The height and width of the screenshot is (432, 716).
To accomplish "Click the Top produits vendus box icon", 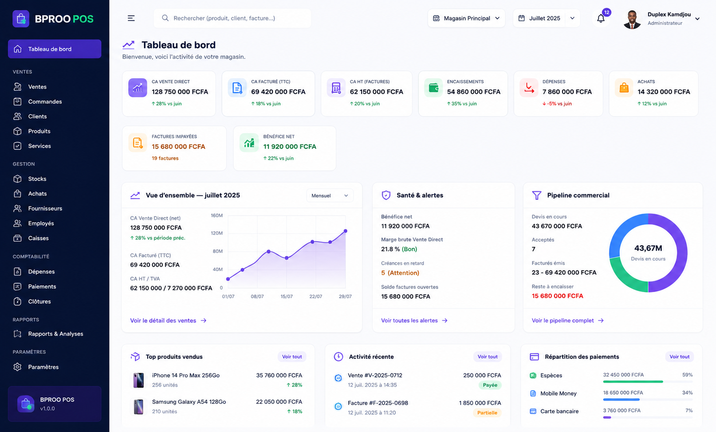I will [x=135, y=357].
